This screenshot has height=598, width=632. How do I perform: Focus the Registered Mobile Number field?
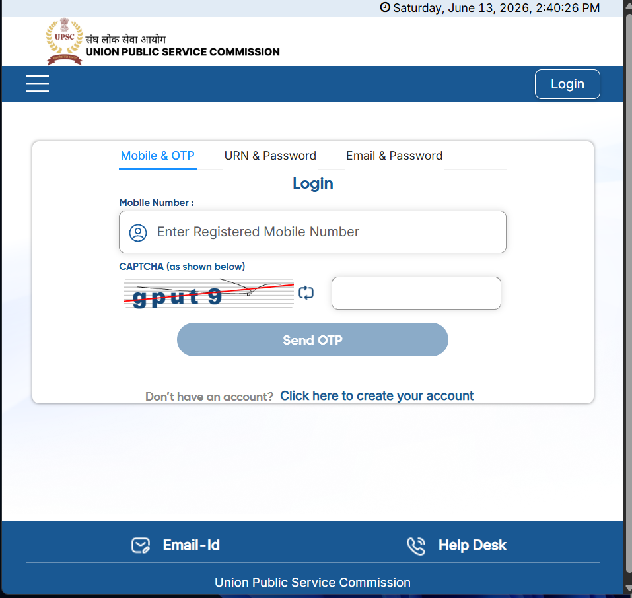[x=312, y=232]
